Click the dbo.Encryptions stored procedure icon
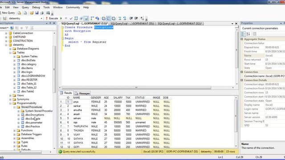285x160 pixels. (23, 115)
